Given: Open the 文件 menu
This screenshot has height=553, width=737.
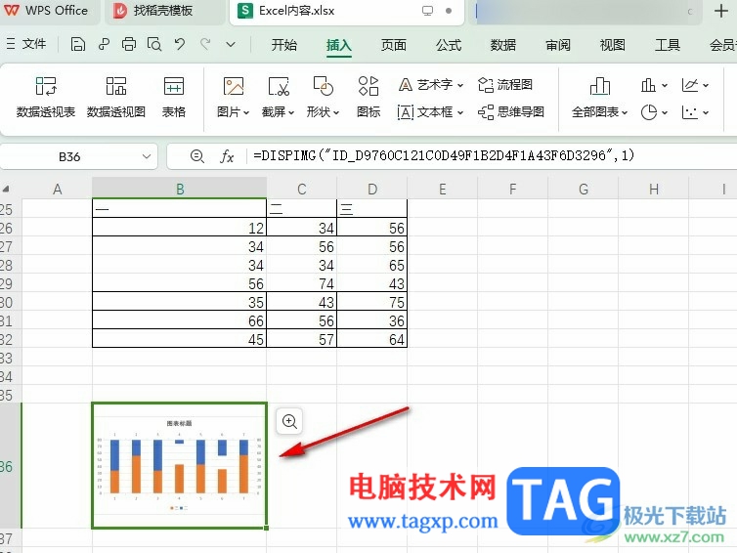Looking at the screenshot, I should pyautogui.click(x=26, y=44).
